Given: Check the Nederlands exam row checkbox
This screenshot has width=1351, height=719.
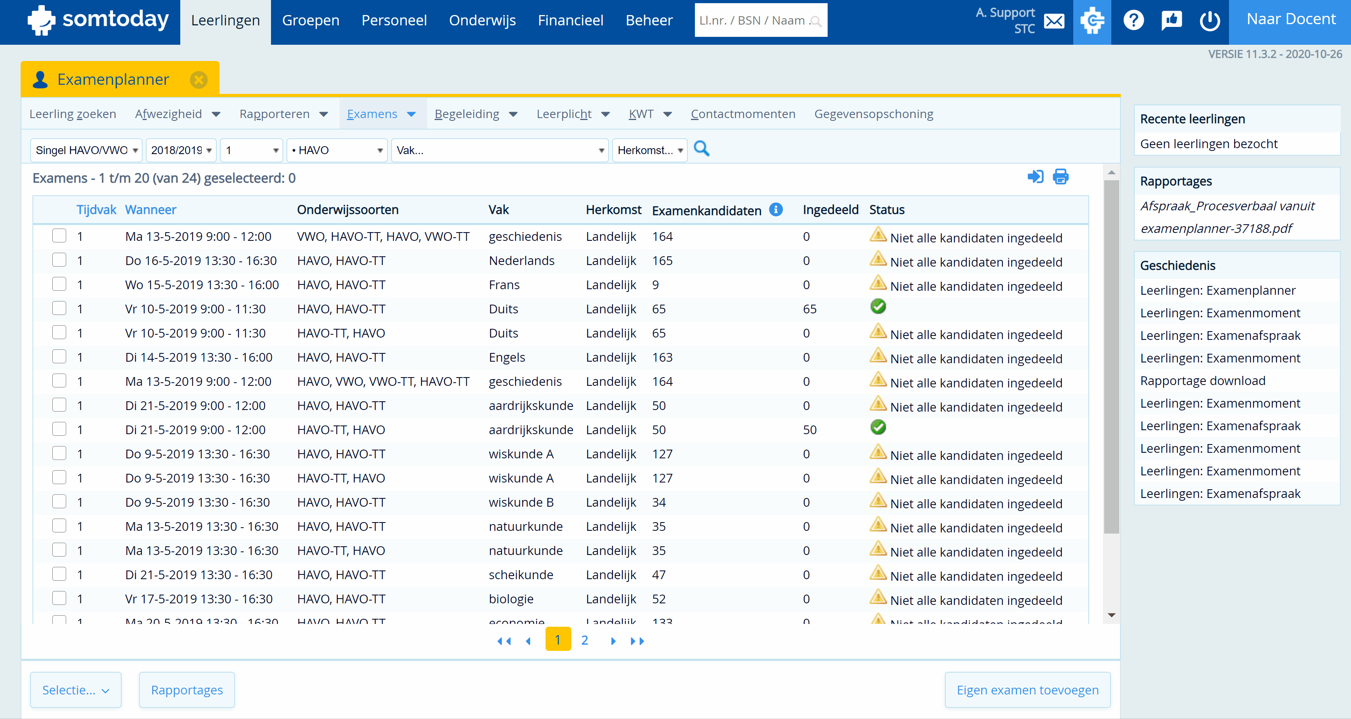Looking at the screenshot, I should point(59,260).
